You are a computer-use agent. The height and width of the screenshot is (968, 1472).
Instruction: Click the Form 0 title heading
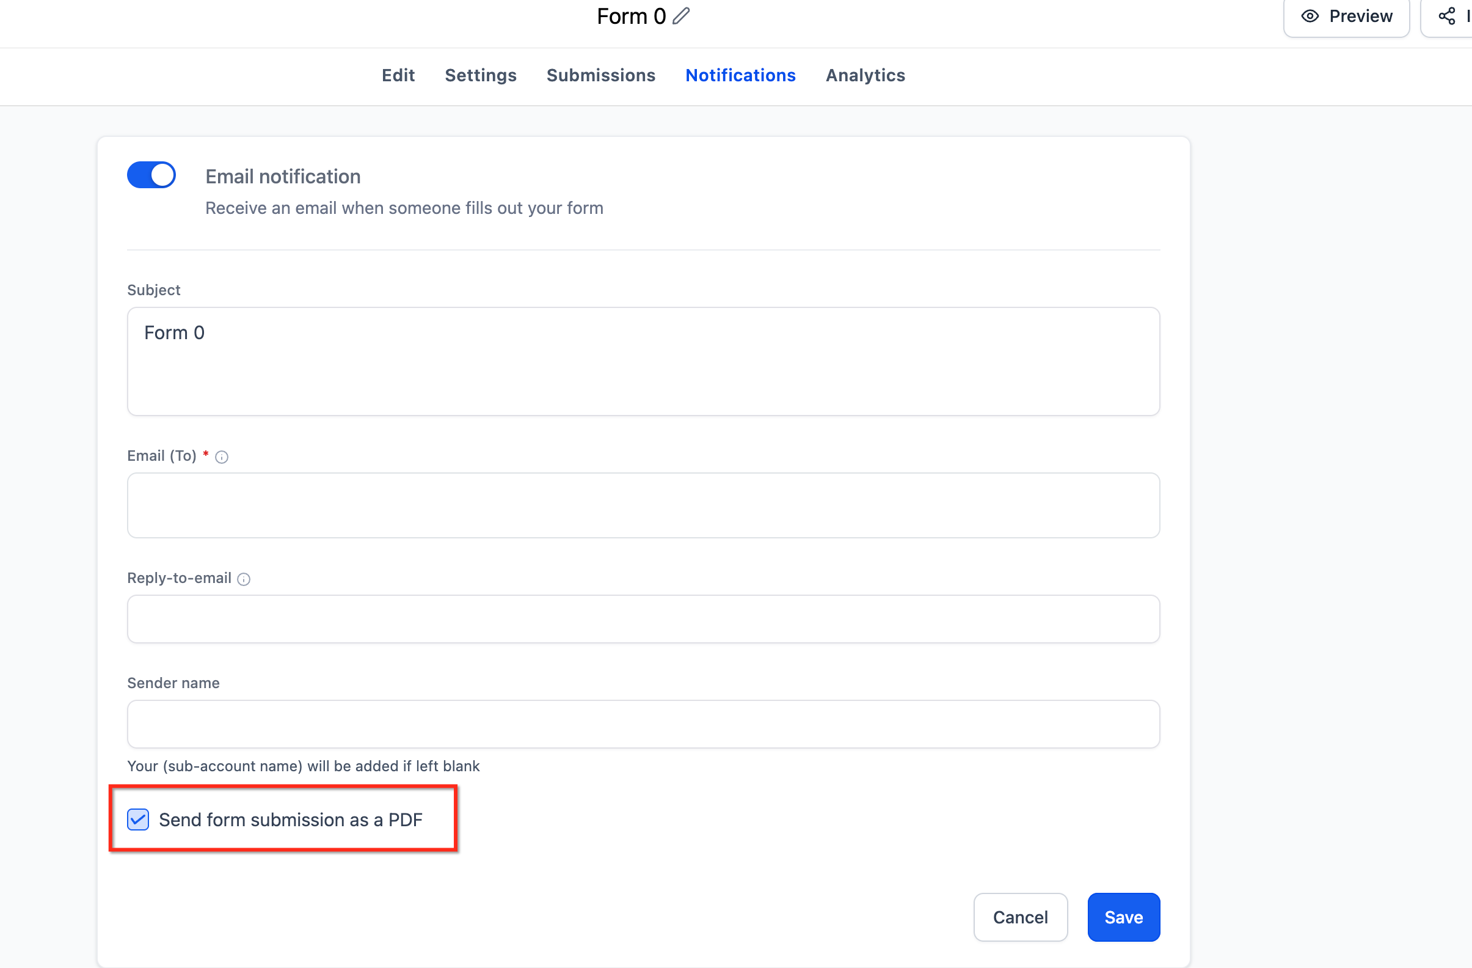631,16
